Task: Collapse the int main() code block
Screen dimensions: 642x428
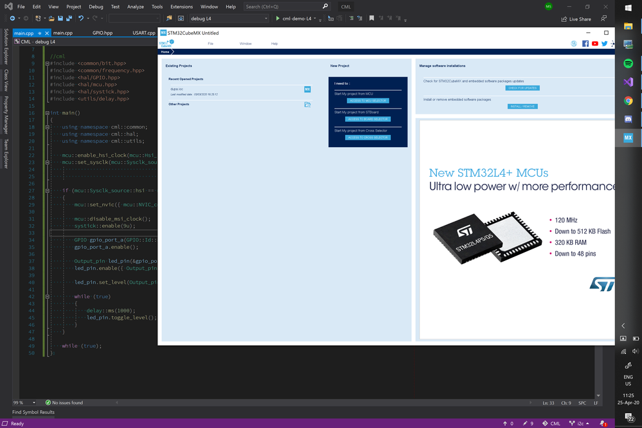Action: (47, 113)
